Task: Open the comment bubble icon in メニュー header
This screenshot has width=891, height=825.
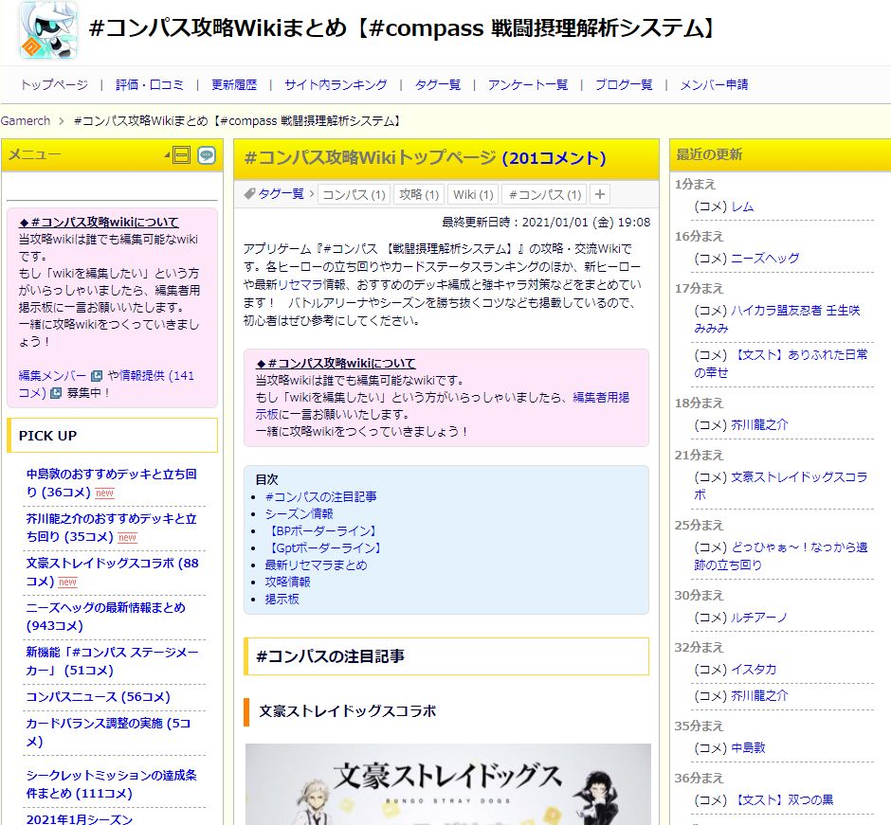Action: [206, 155]
